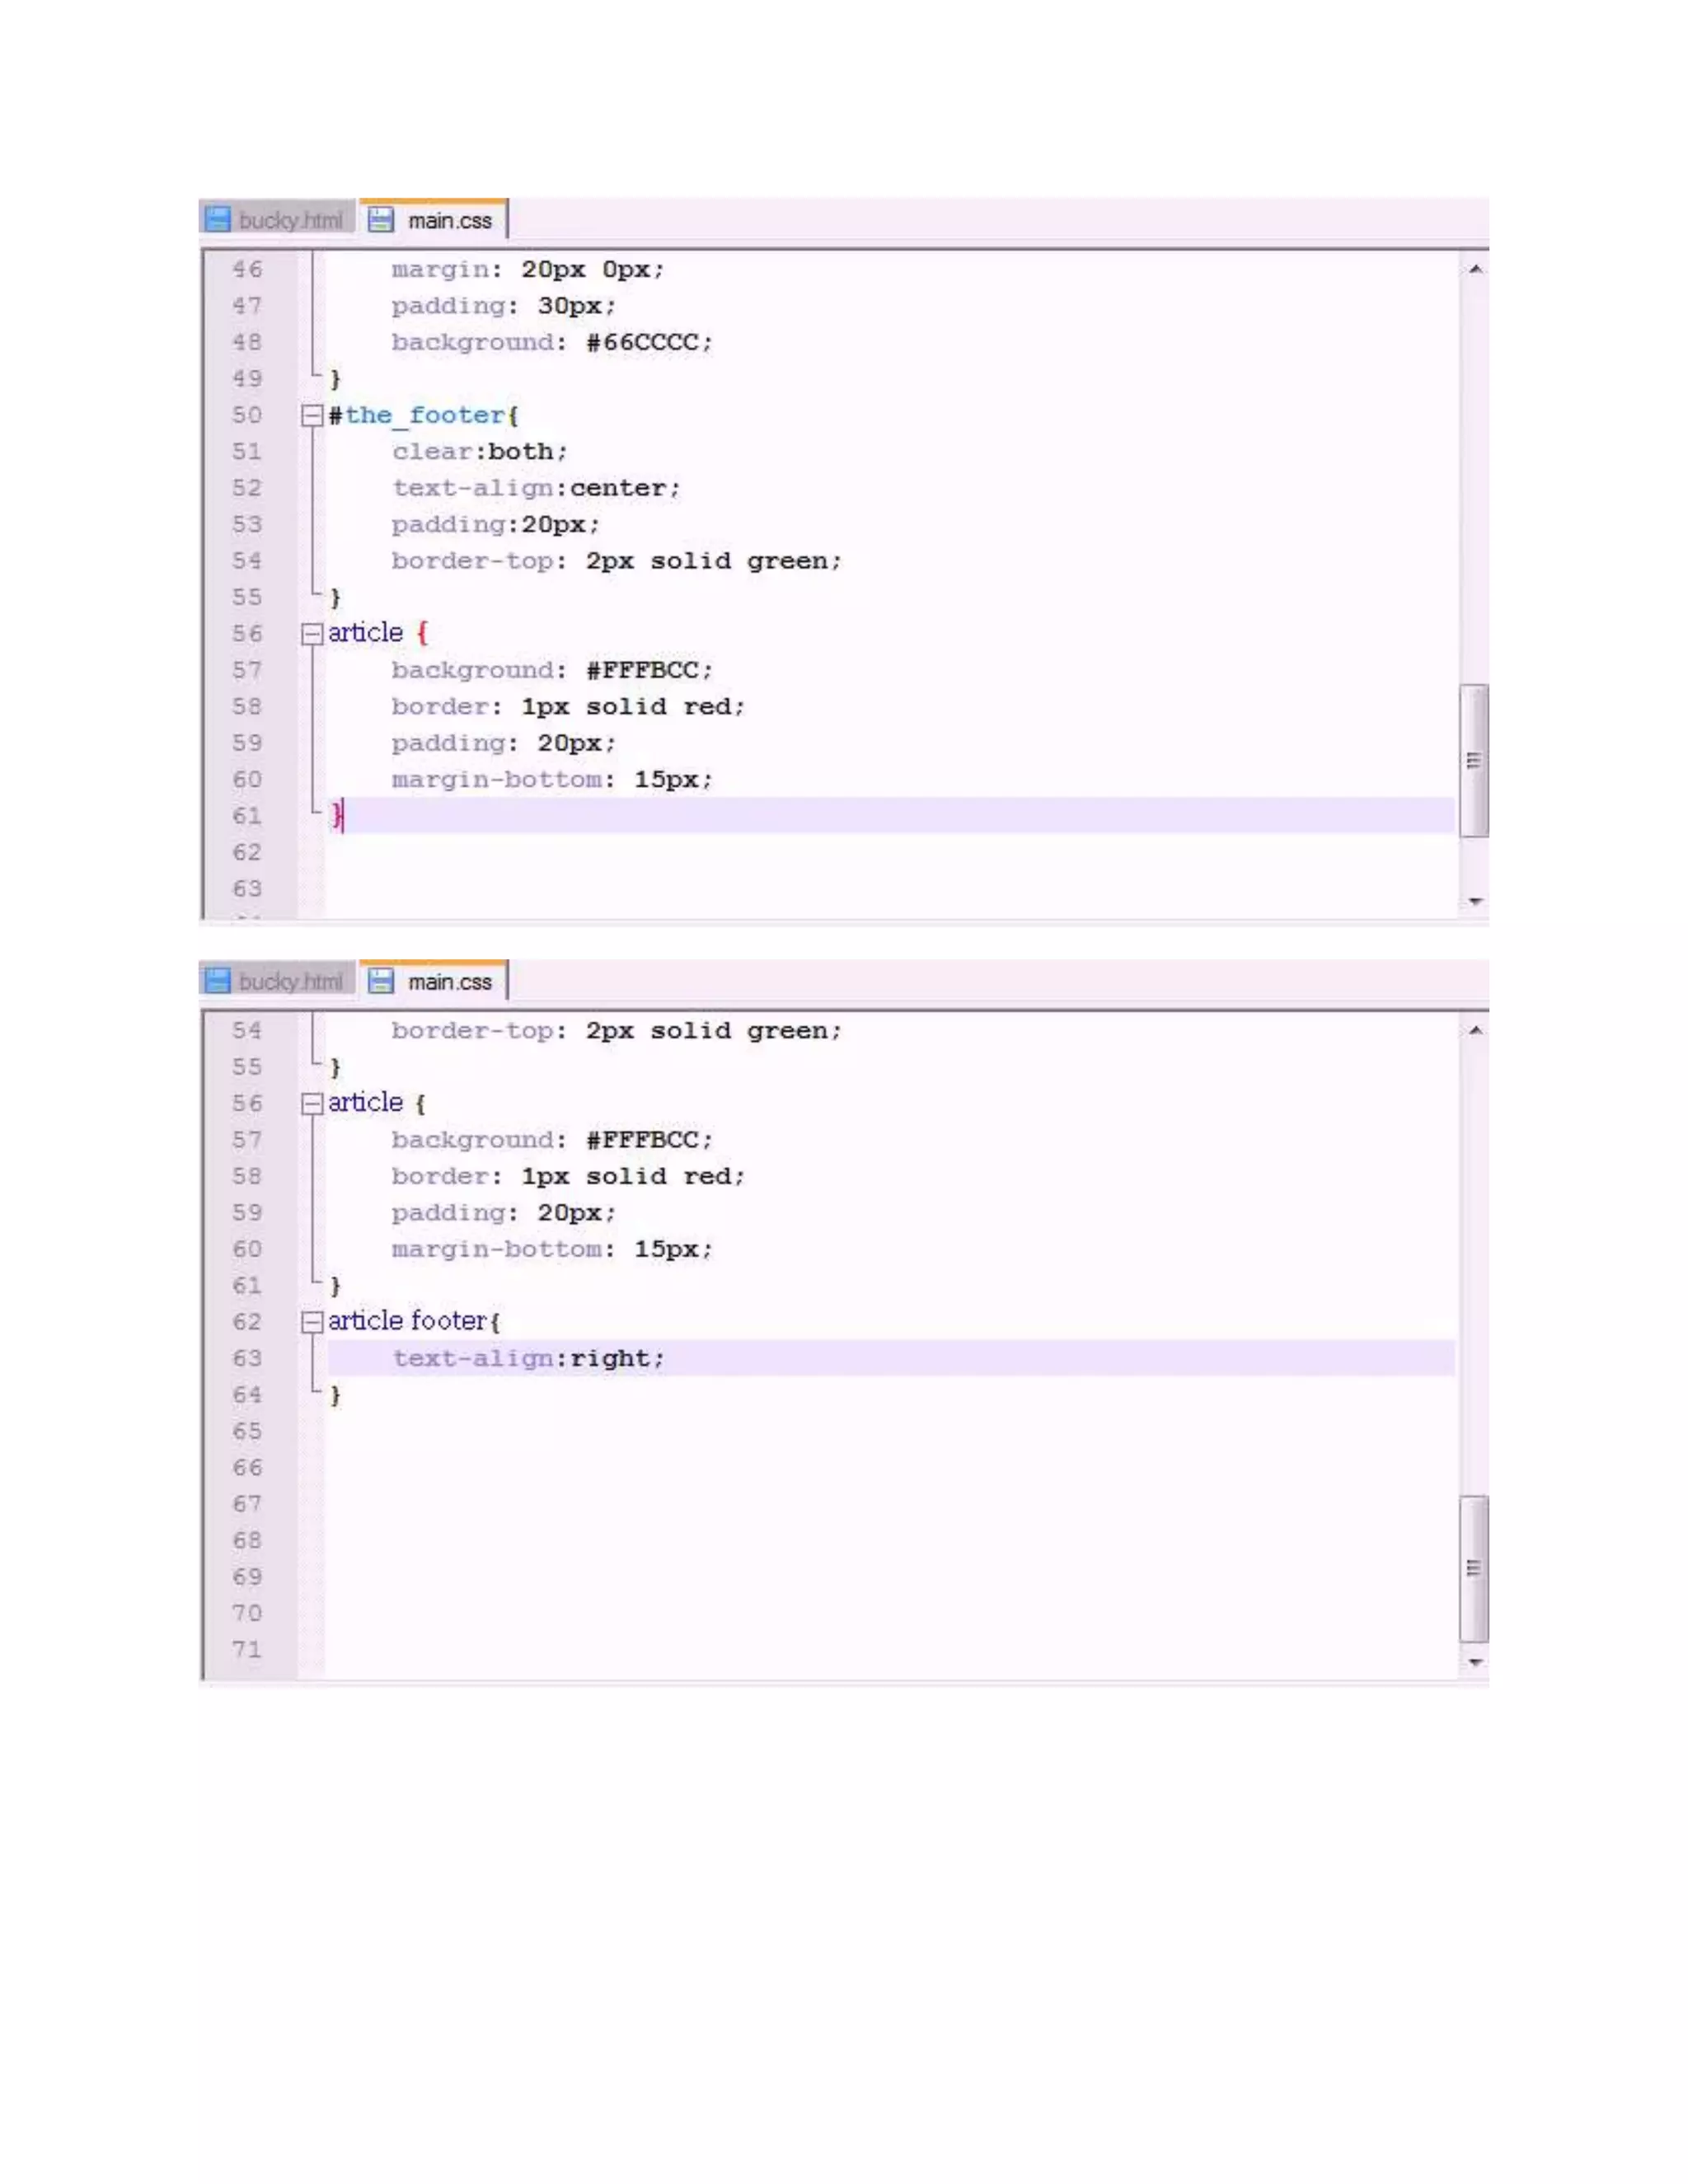The width and height of the screenshot is (1688, 2184).
Task: Collapse the #the_footer block at line 50
Action: click(312, 416)
